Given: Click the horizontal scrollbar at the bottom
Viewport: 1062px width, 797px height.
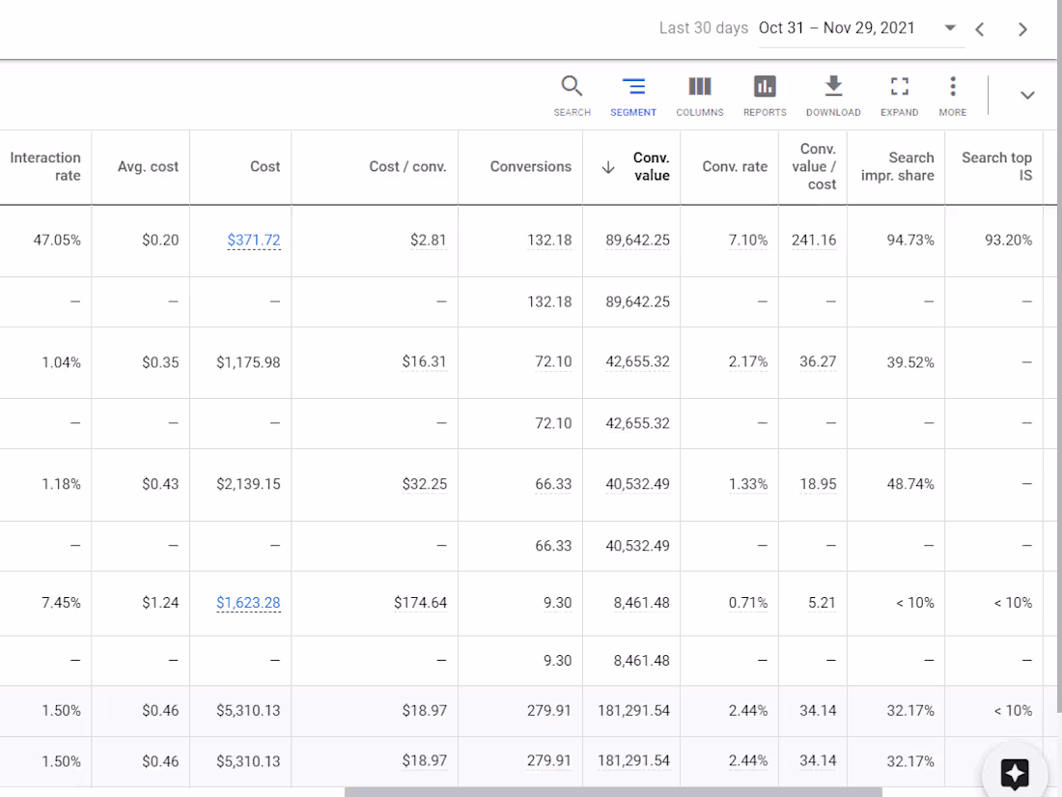Looking at the screenshot, I should click(x=612, y=792).
